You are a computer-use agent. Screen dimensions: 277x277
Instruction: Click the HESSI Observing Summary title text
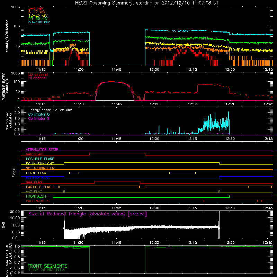click(x=146, y=3)
